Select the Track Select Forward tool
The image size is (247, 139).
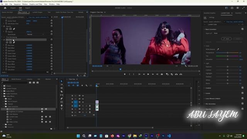(x=62, y=85)
